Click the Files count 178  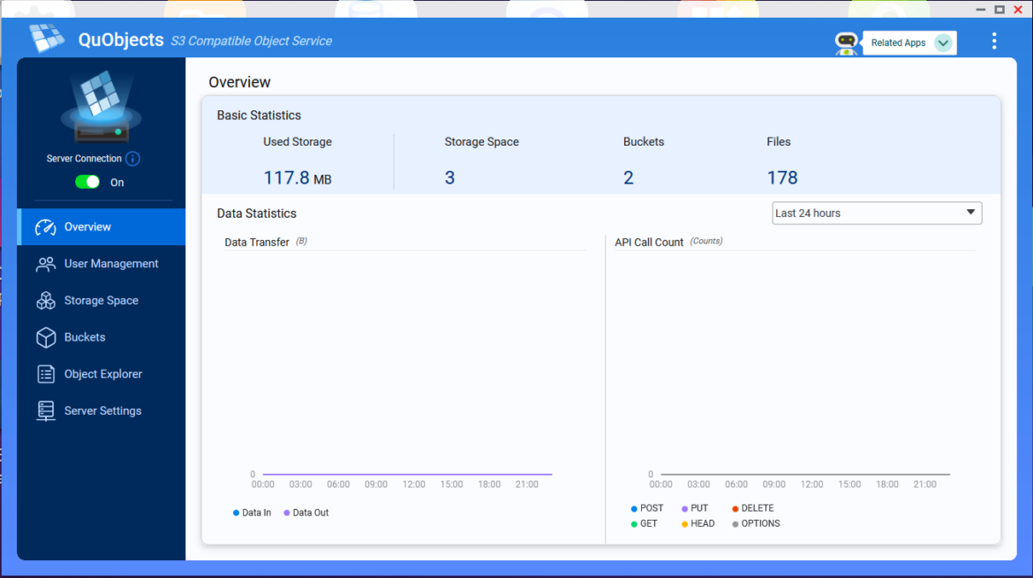[x=782, y=177]
